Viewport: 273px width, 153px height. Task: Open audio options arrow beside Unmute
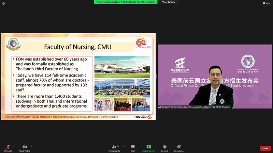[14, 147]
